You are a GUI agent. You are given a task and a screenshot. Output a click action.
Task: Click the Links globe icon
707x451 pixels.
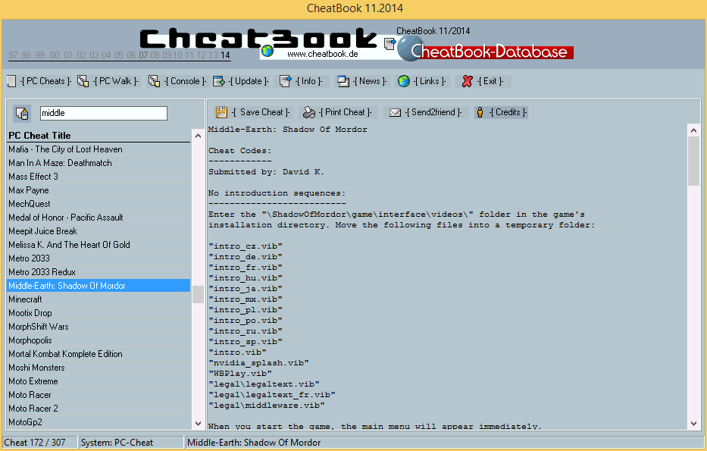(404, 81)
